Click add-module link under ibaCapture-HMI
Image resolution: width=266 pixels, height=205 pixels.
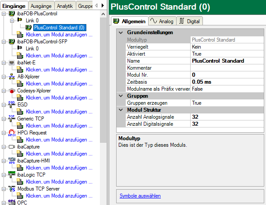tap(59, 168)
